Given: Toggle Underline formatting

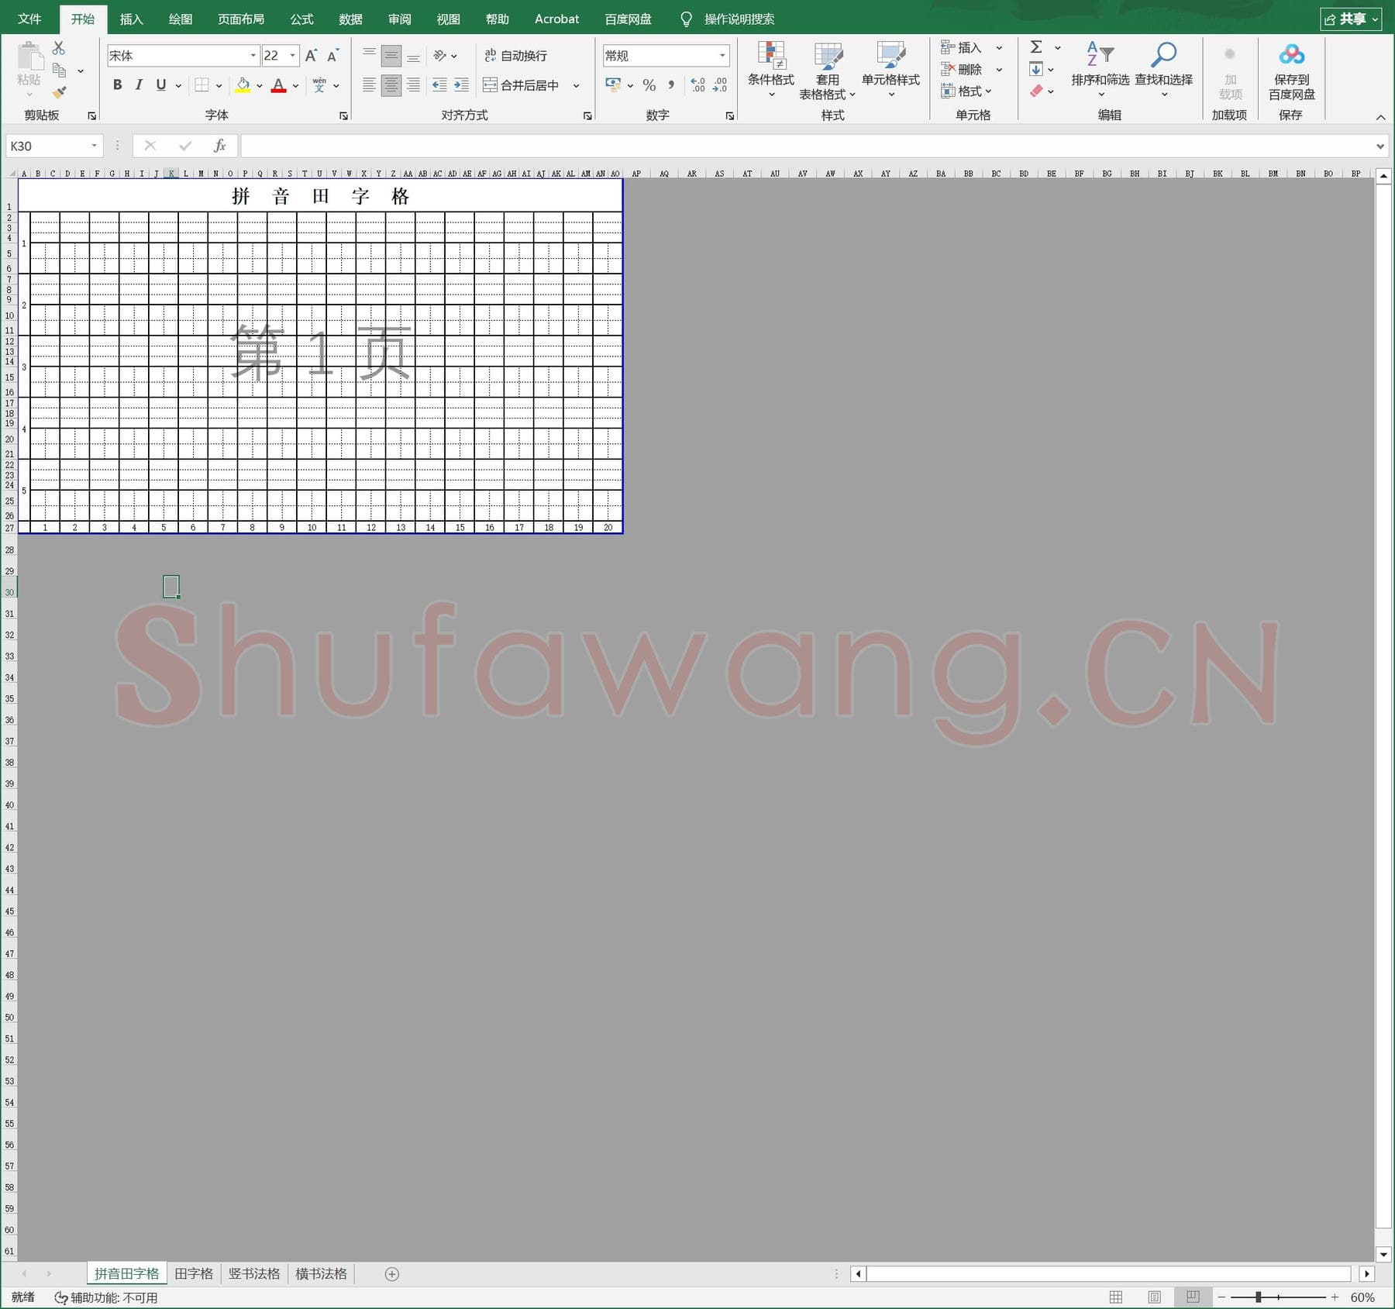Looking at the screenshot, I should [161, 85].
